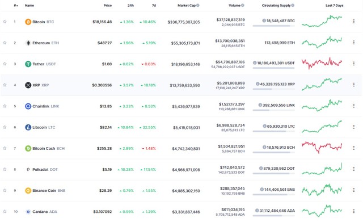The height and width of the screenshot is (222, 363).
Task: Add Bitcoin to watchlist with its star
Action: click(5, 22)
